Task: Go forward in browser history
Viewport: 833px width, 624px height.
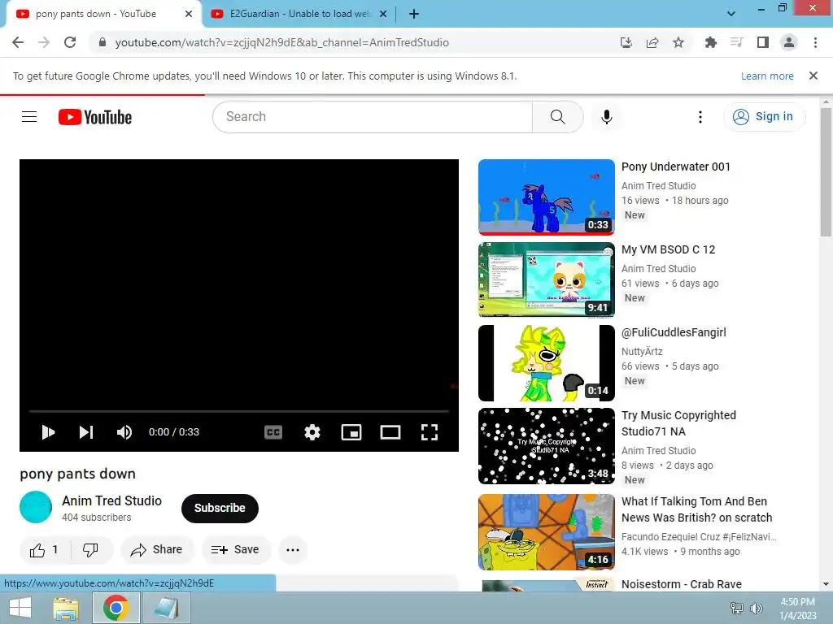Action: (x=44, y=42)
